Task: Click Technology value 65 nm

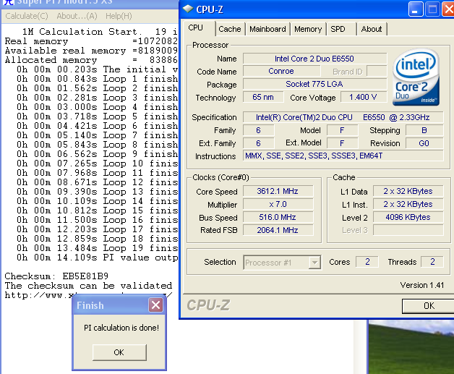Action: [x=263, y=98]
